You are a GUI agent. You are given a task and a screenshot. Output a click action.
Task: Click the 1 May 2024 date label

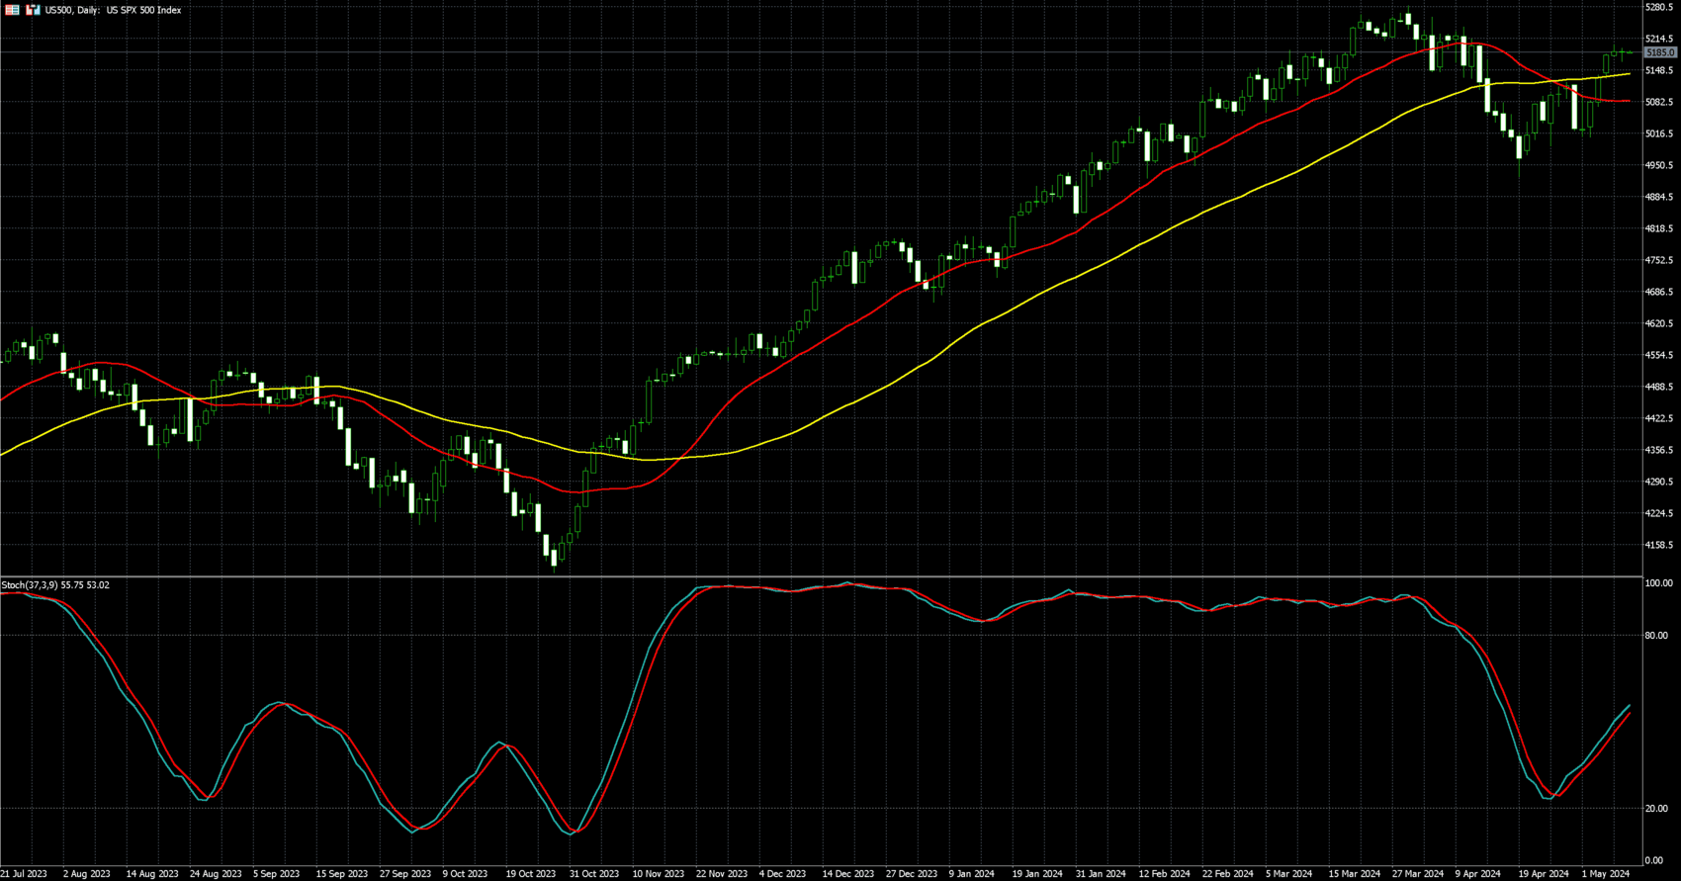(x=1606, y=874)
